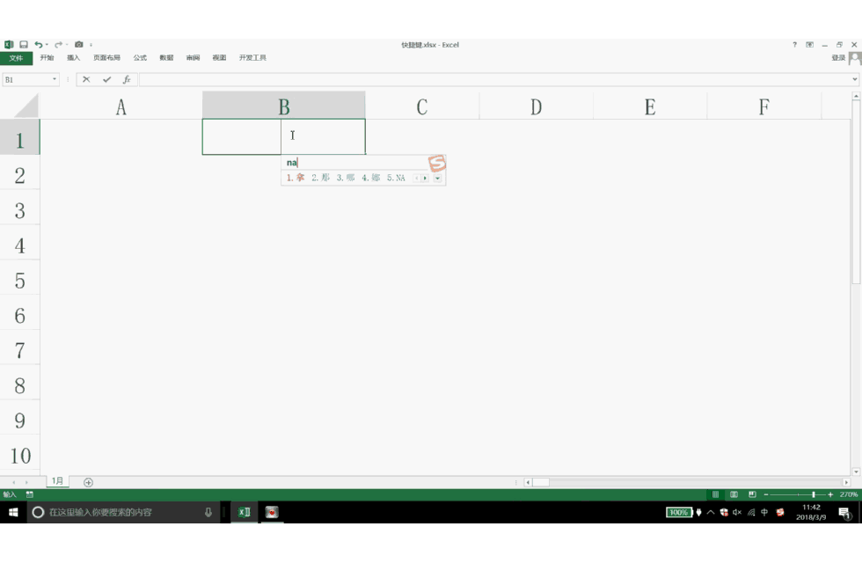Select column C header
862x563 pixels.
pyautogui.click(x=422, y=106)
